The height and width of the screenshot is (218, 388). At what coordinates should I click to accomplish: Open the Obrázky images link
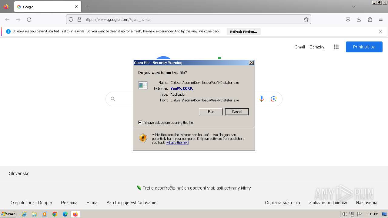tap(317, 47)
